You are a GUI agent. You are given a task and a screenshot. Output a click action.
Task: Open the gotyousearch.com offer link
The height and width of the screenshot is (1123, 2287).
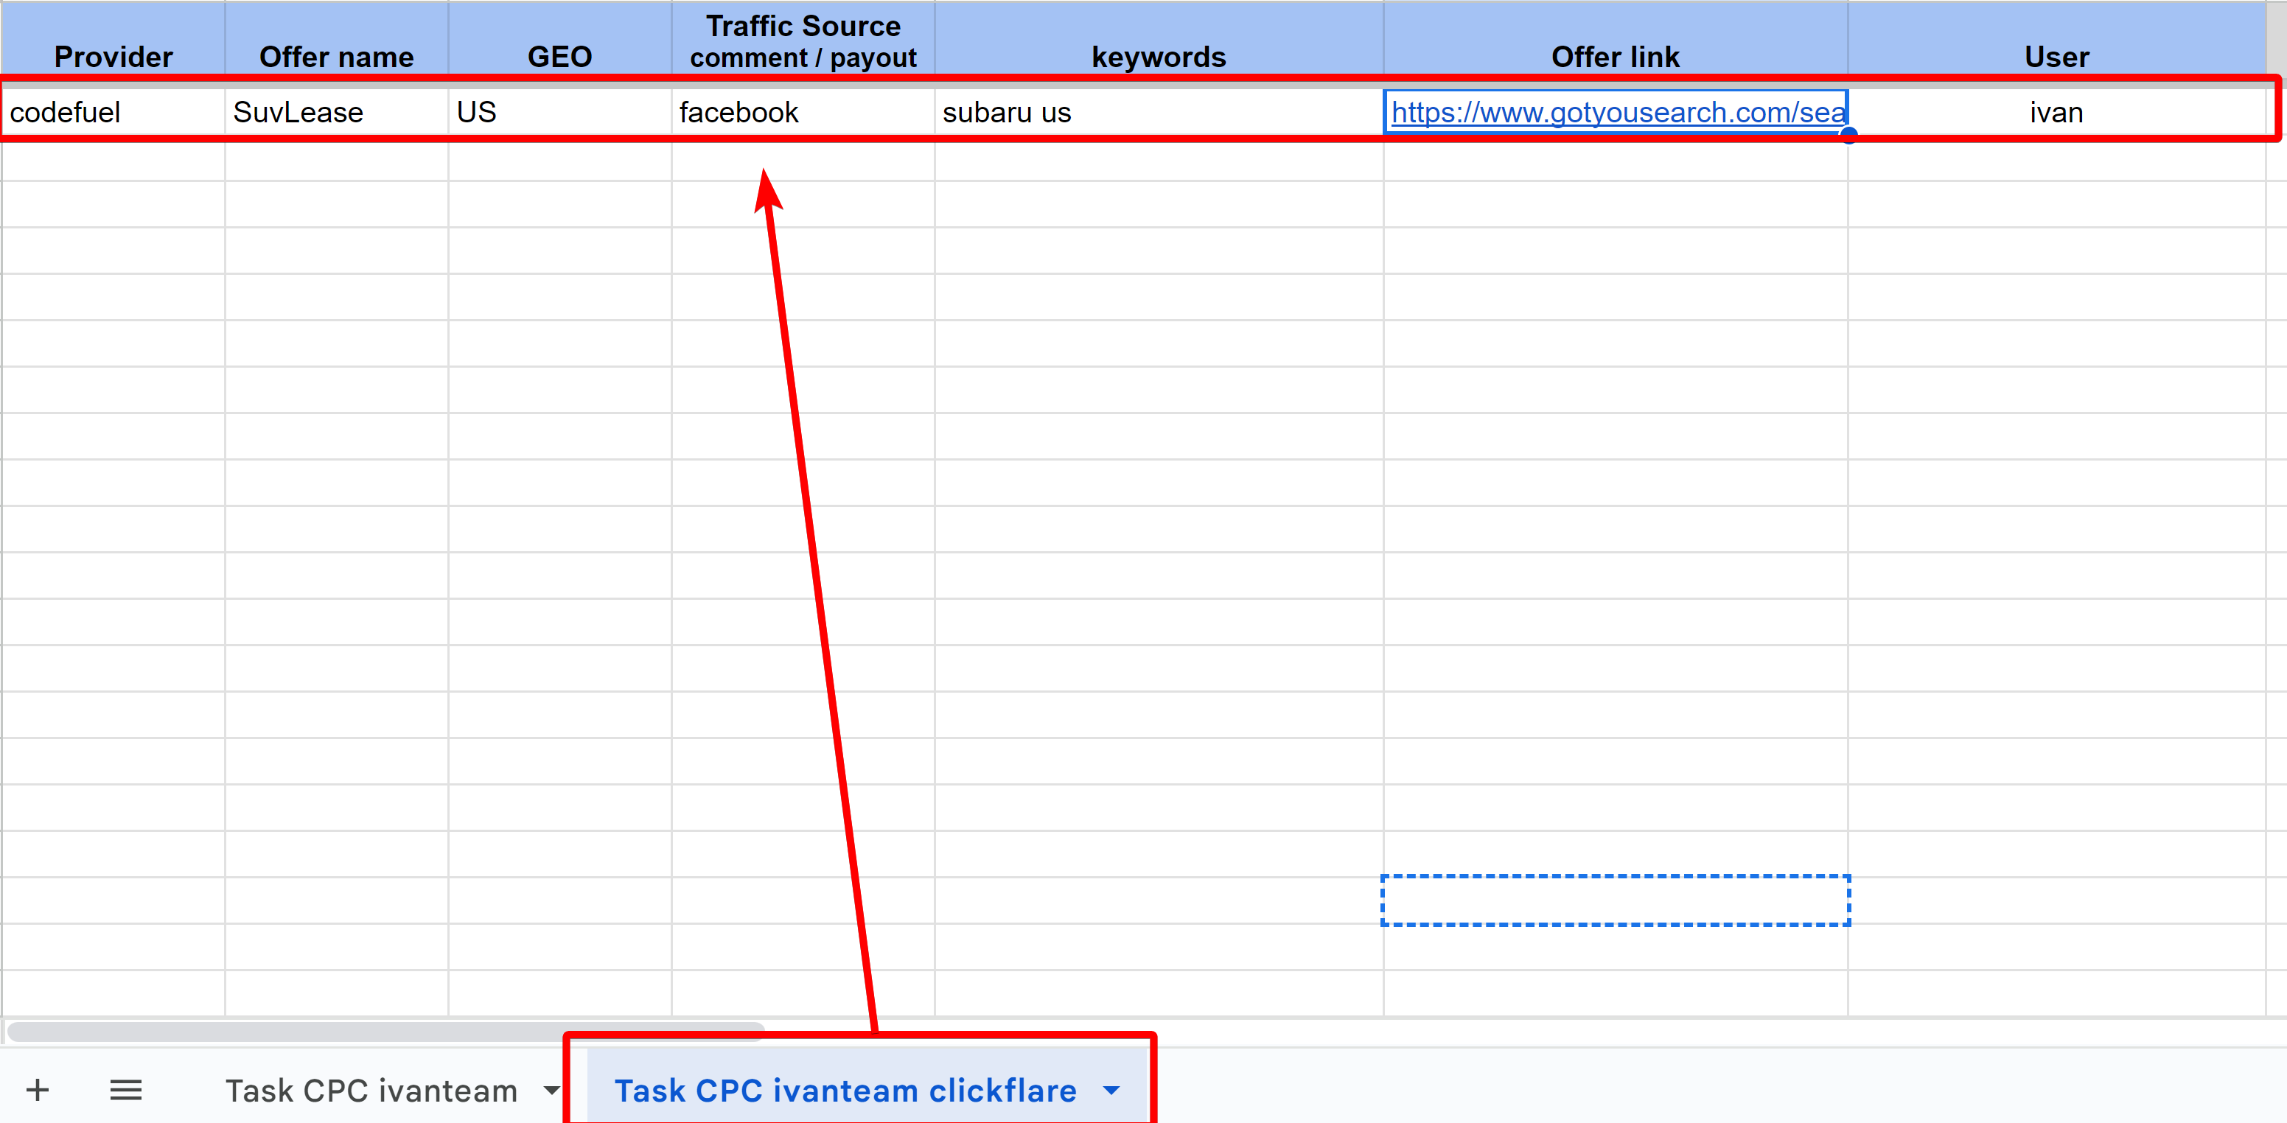[1618, 113]
